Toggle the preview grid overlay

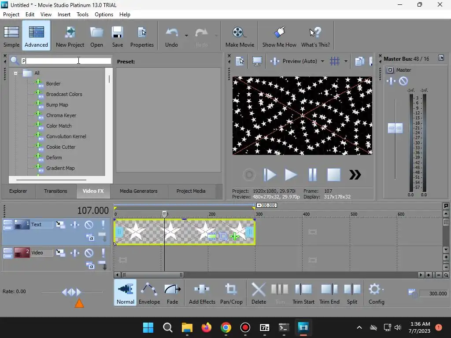[335, 61]
